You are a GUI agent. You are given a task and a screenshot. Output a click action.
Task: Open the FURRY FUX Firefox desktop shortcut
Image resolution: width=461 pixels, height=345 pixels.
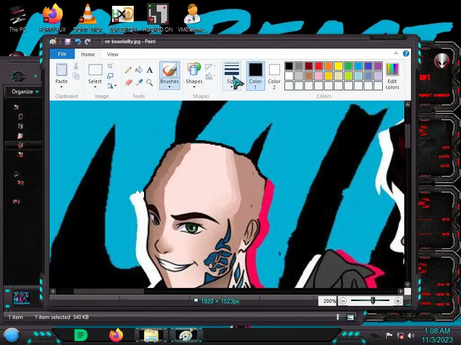(53, 18)
